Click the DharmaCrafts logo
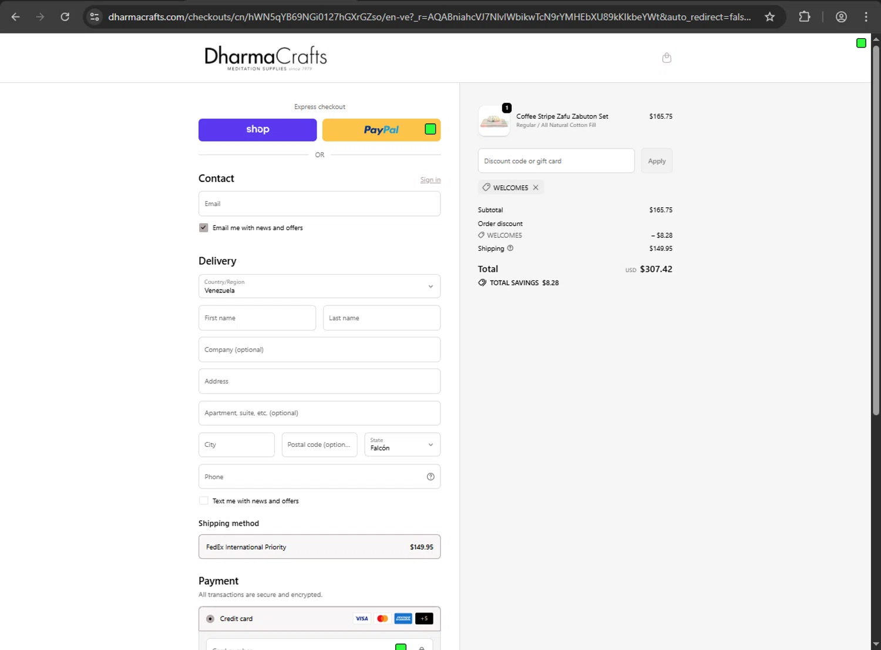 (265, 58)
